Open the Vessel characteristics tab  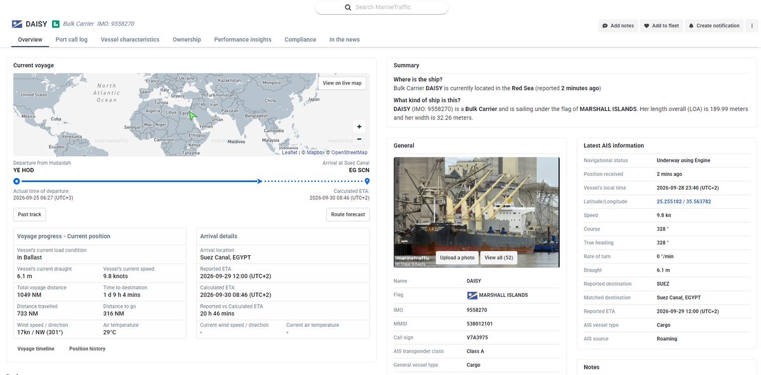[x=130, y=40]
